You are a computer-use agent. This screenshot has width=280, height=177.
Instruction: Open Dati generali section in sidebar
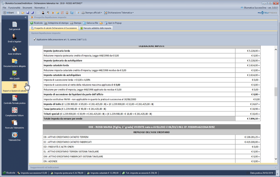14,26
